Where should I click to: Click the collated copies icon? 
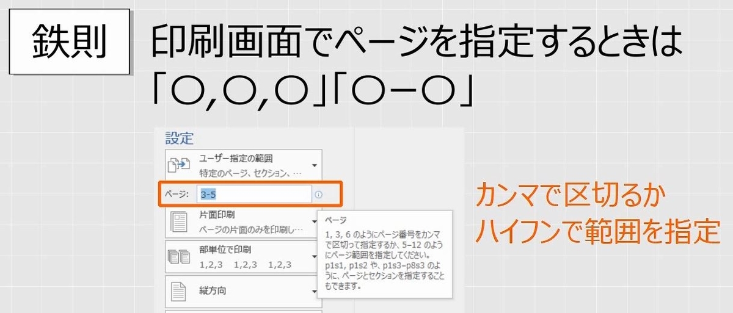179,257
